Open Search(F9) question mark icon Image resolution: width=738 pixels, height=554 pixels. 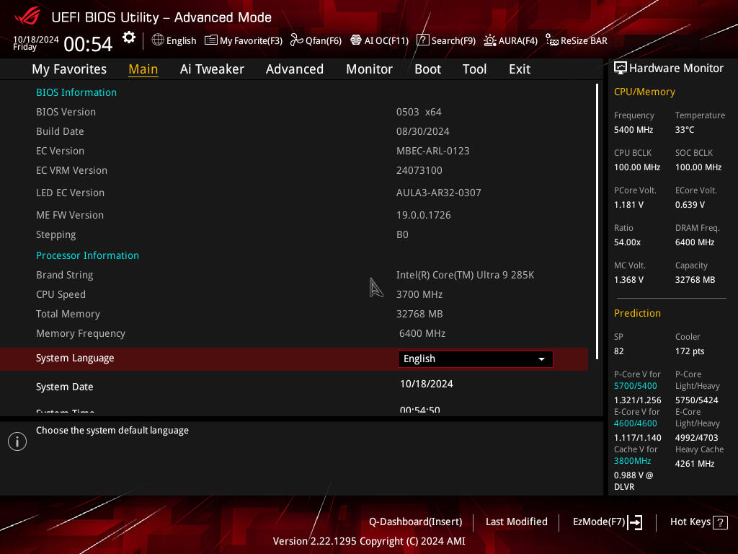[x=422, y=40]
